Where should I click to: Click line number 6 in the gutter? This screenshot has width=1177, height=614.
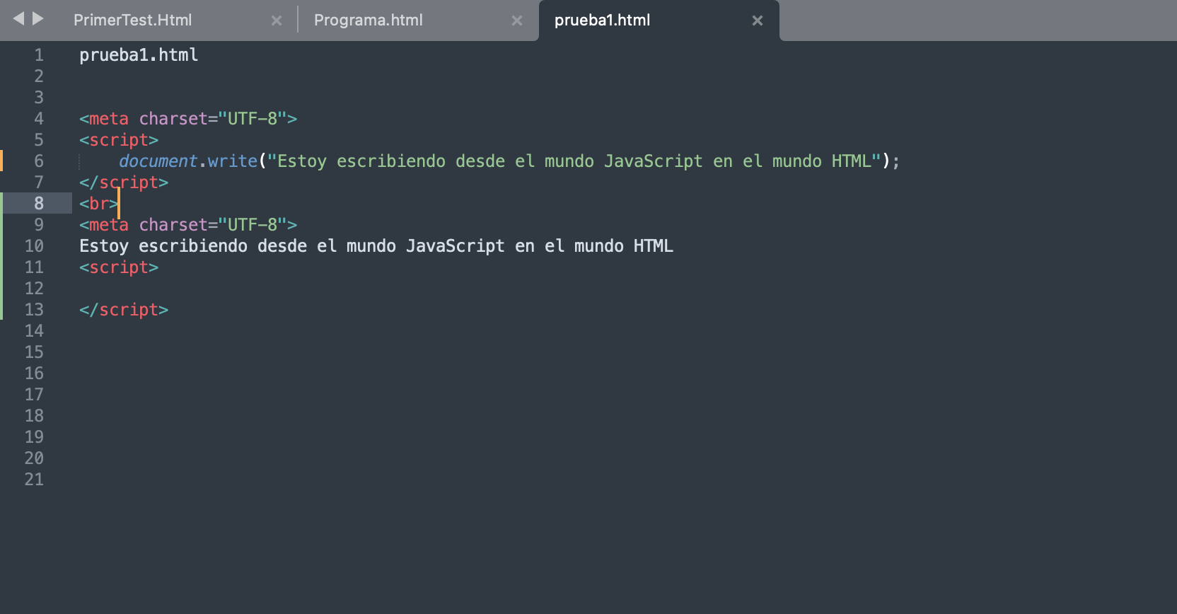click(x=39, y=161)
